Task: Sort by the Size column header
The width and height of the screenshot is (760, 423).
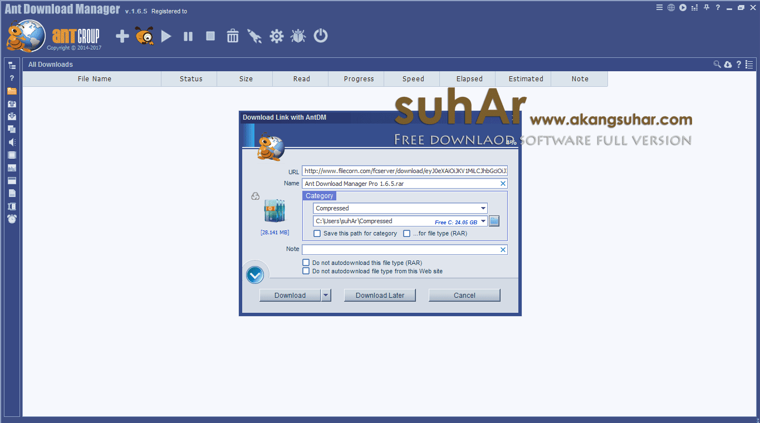Action: [246, 79]
